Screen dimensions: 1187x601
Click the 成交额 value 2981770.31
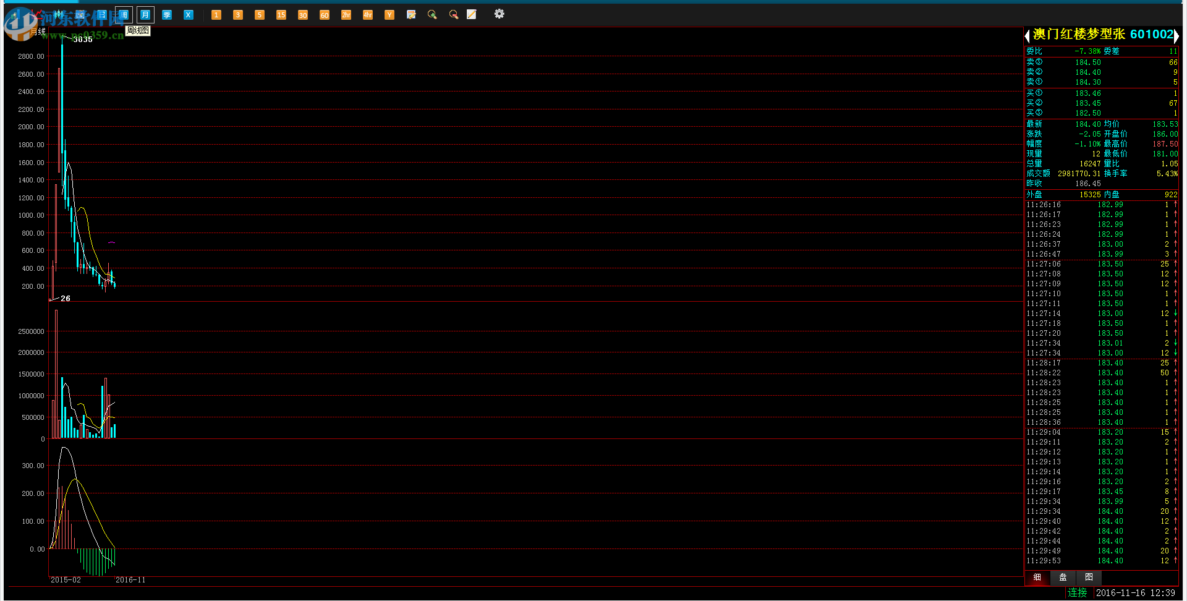pyautogui.click(x=1079, y=174)
